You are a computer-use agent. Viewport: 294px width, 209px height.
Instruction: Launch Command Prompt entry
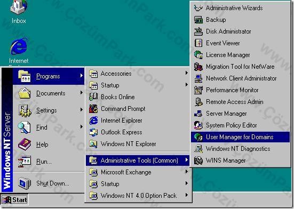tap(138, 109)
